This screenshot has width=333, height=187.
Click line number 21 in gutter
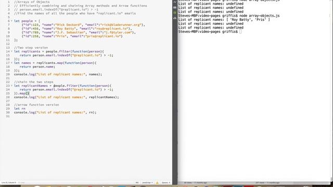pyautogui.click(x=8, y=78)
